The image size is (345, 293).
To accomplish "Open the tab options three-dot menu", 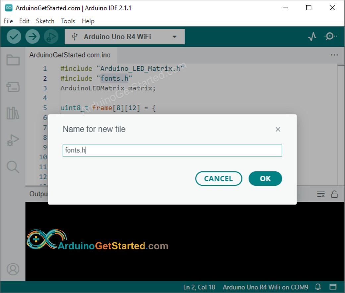I will click(334, 55).
